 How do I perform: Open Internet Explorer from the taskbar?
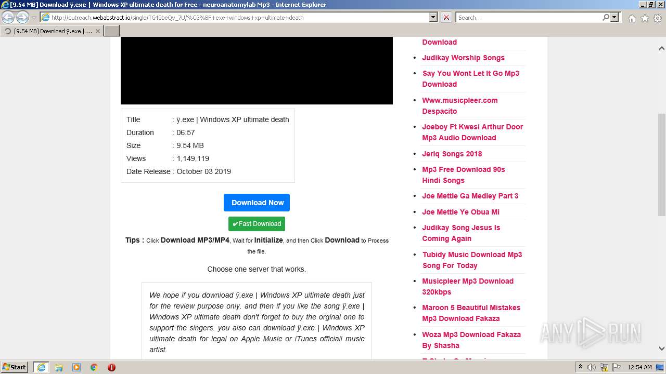pos(41,367)
